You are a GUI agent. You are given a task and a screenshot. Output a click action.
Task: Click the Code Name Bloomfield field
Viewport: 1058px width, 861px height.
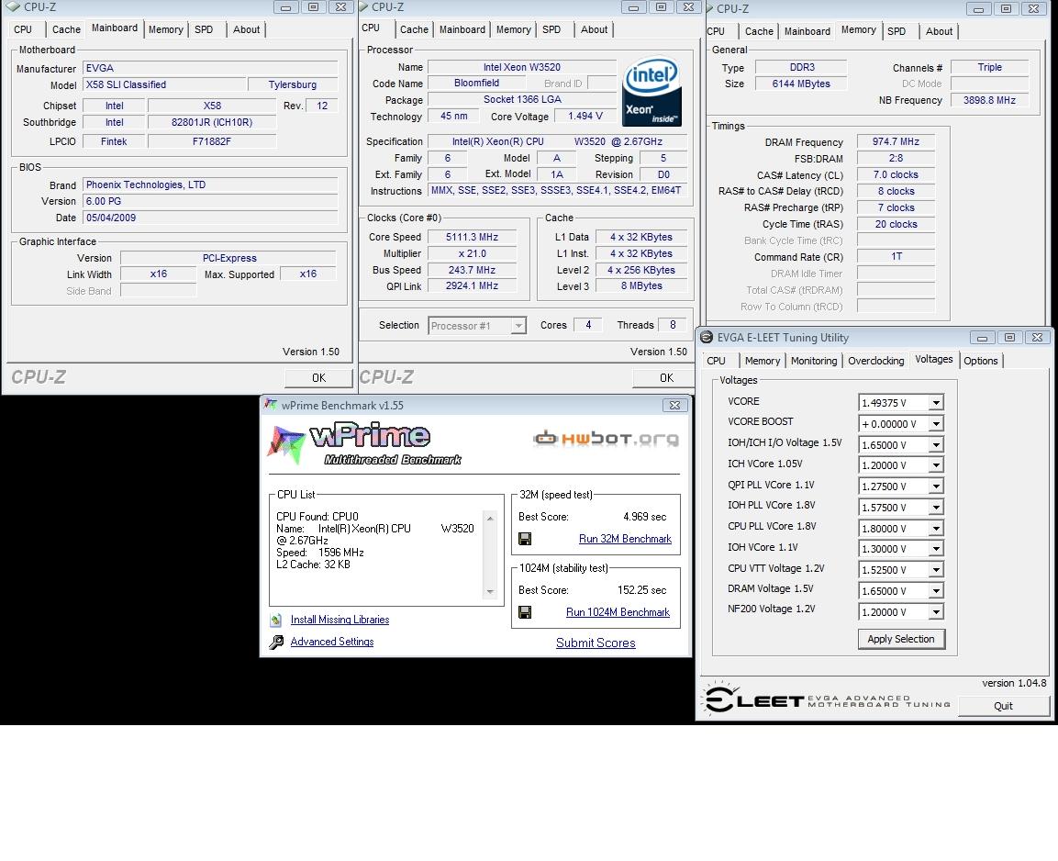click(x=476, y=83)
